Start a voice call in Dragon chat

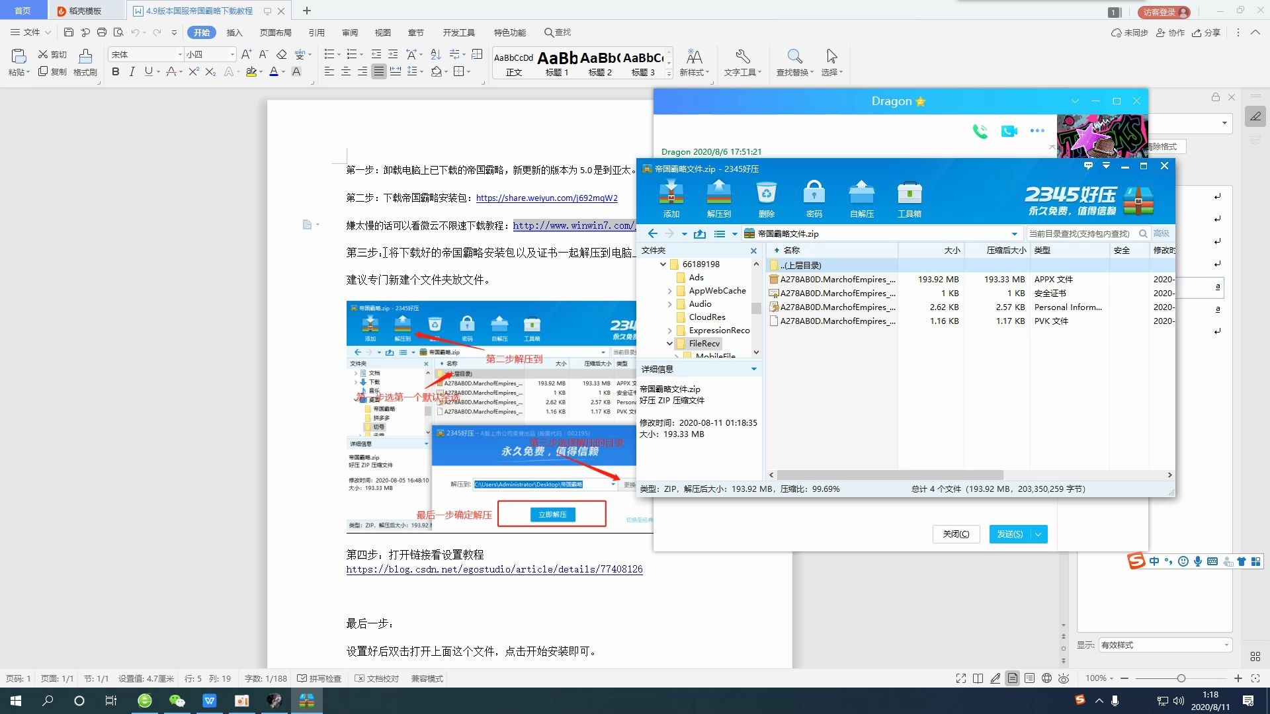coord(980,131)
